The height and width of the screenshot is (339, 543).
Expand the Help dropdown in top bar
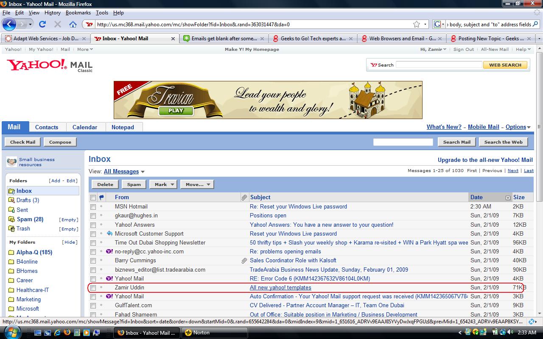tap(523, 49)
